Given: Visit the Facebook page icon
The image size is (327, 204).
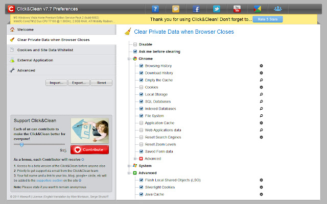Looking at the screenshot, I should [x=196, y=9].
